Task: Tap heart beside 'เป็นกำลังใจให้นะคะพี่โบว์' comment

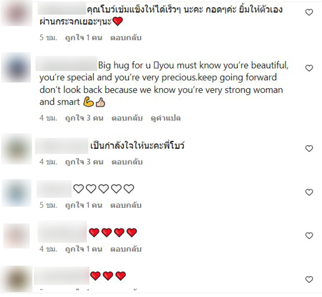Action: pyautogui.click(x=309, y=148)
